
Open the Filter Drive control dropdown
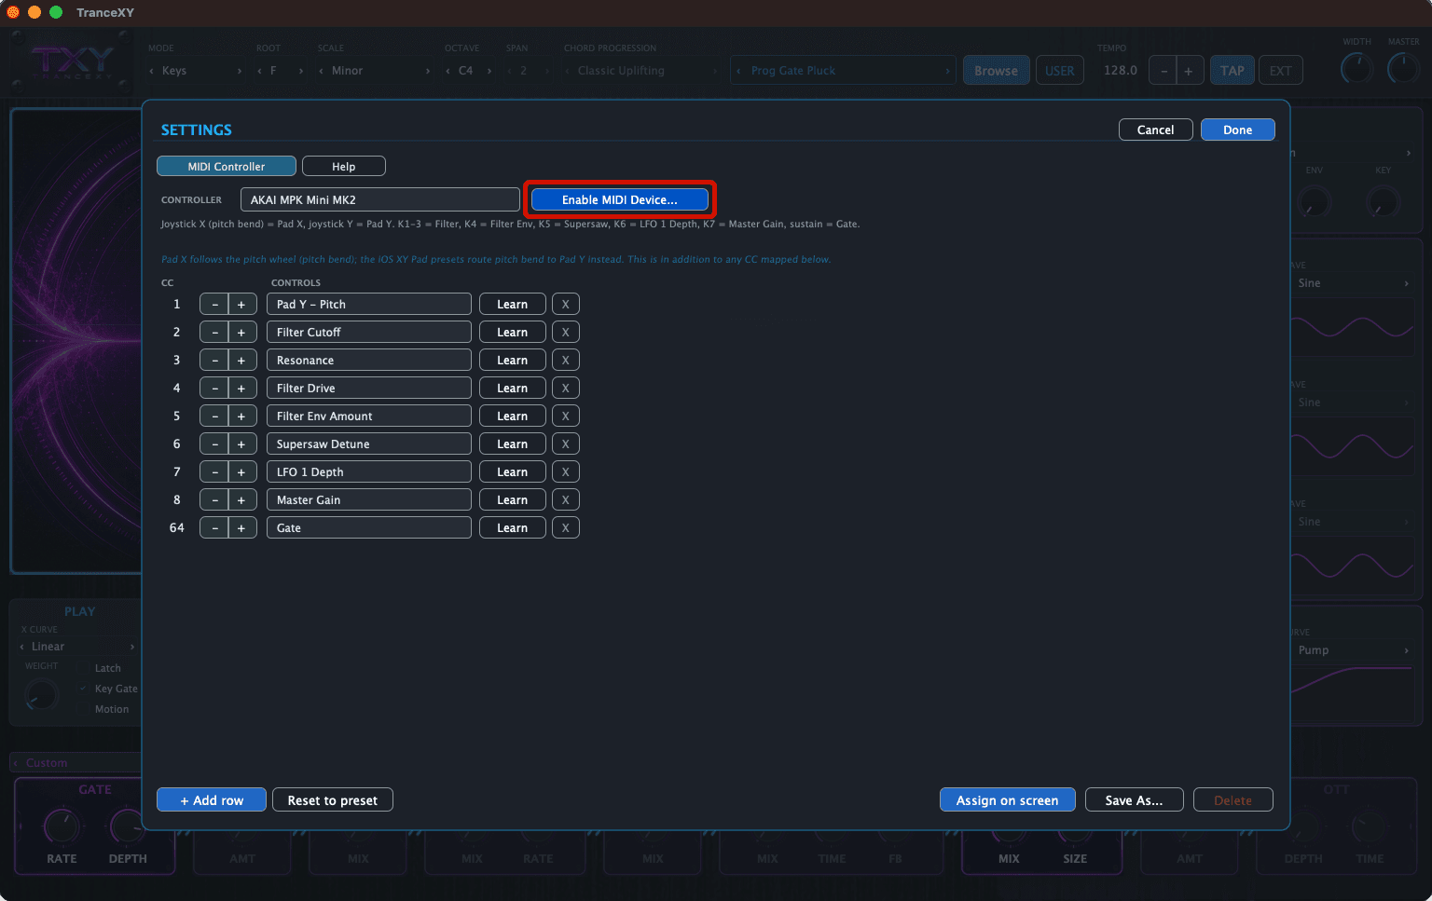coord(369,388)
